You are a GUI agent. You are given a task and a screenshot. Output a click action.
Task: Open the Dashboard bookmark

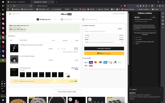[15, 9]
